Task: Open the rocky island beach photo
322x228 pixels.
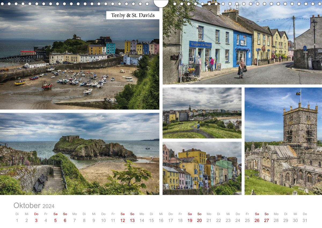Action: [x=79, y=154]
